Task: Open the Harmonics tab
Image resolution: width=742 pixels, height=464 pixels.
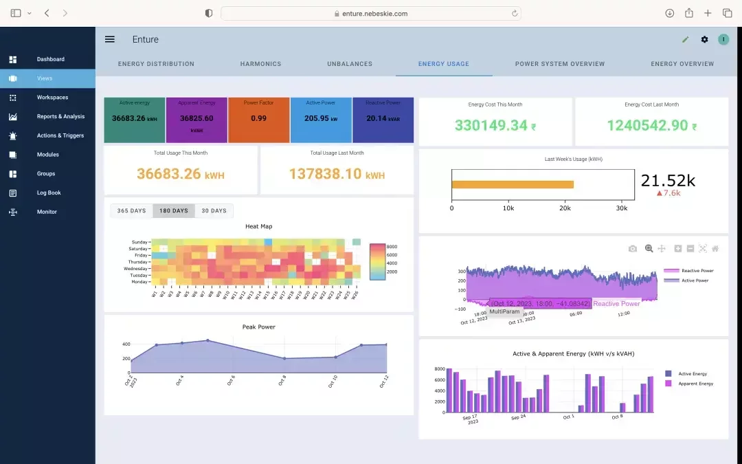Action: (x=260, y=64)
